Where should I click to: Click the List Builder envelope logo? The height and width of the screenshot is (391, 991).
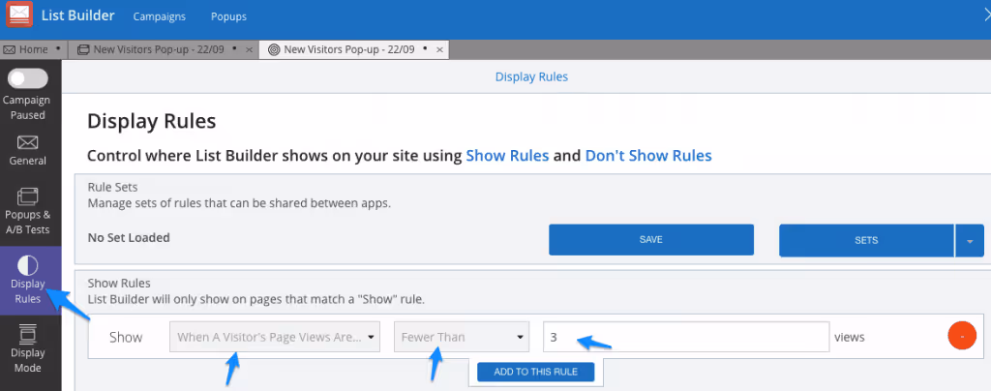click(19, 15)
